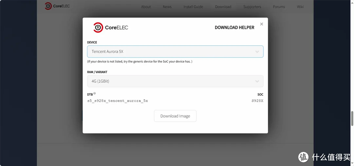Open the Device dropdown showing Tencent Aurora 5X
The height and width of the screenshot is (166, 354).
pyautogui.click(x=175, y=52)
